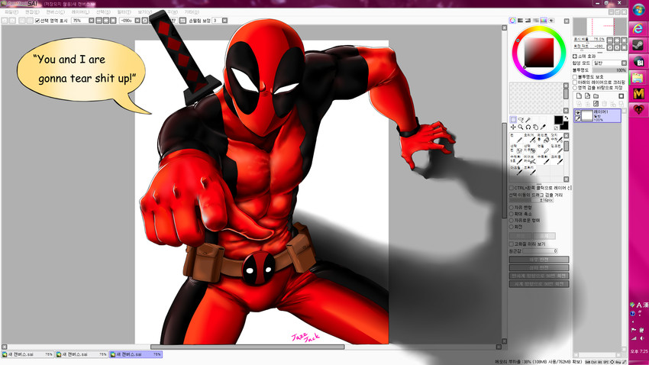Swap foreground and background colors
This screenshot has width=649, height=365.
click(567, 118)
